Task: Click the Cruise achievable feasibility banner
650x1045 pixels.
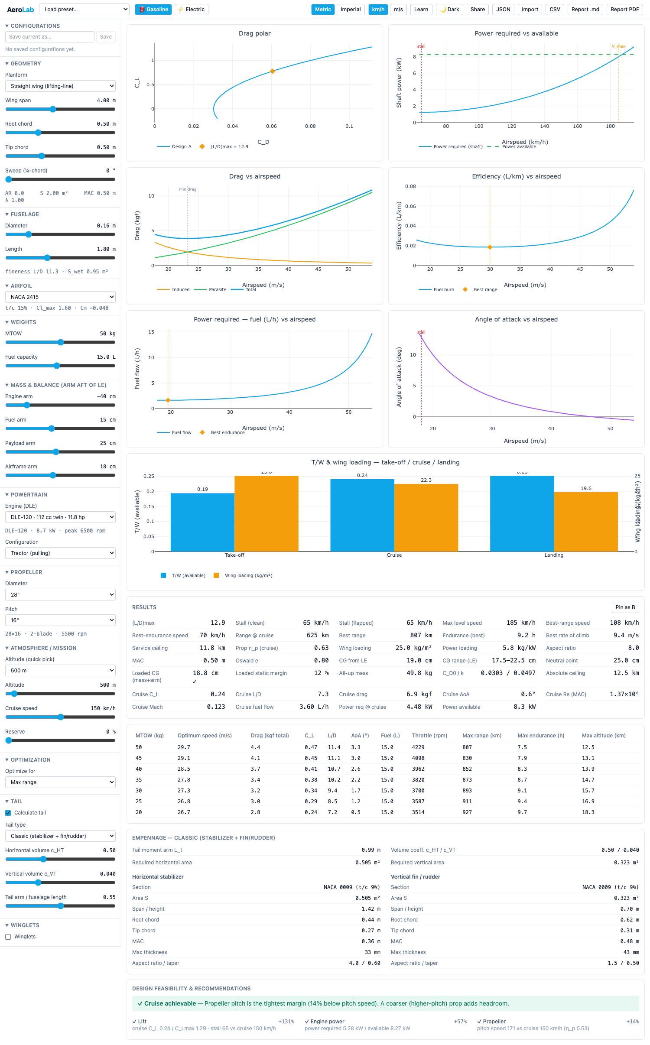Action: point(386,1003)
